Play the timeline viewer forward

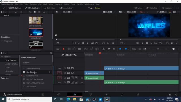click(x=151, y=43)
